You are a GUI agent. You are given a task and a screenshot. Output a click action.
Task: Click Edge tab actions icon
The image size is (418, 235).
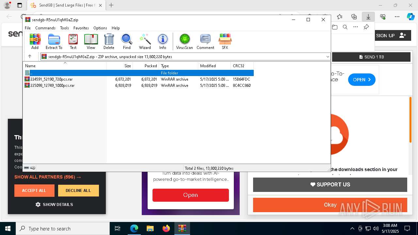[x=20, y=5]
